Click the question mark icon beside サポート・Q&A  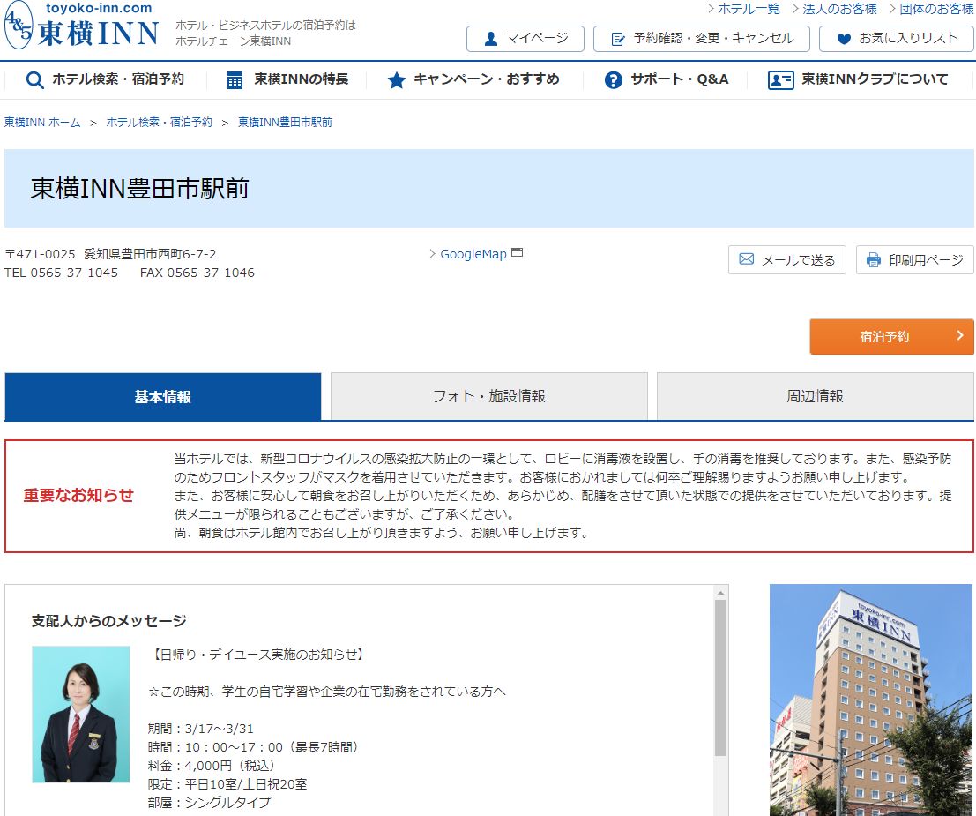(613, 79)
